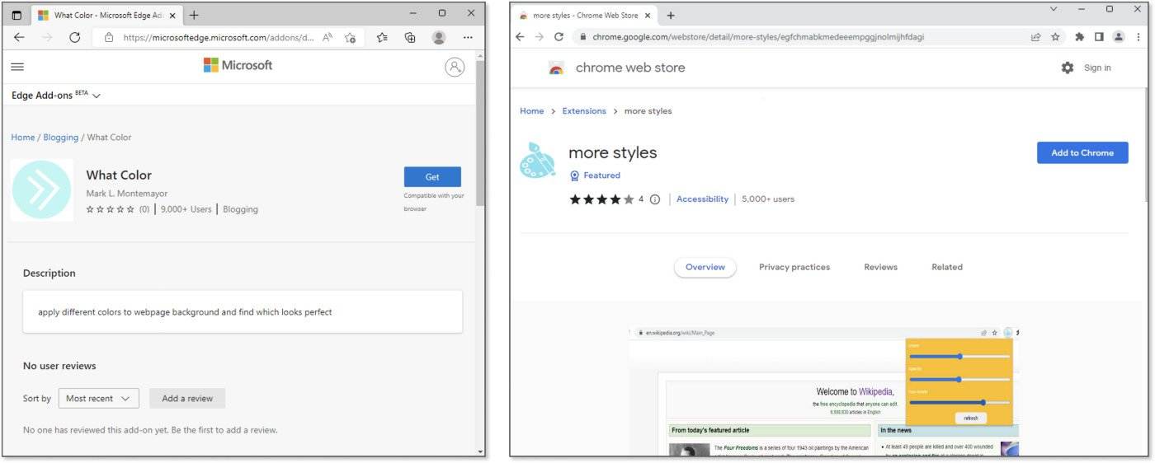Select the Overview tab

(x=705, y=267)
